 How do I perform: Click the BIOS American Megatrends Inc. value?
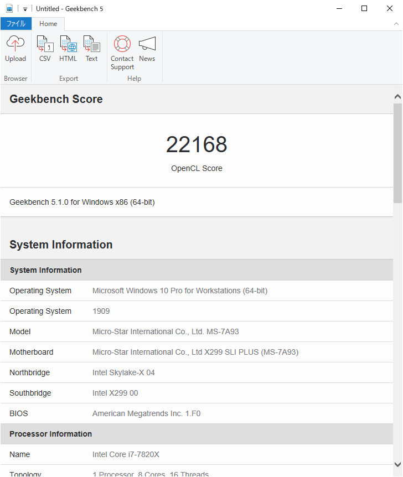click(x=146, y=413)
